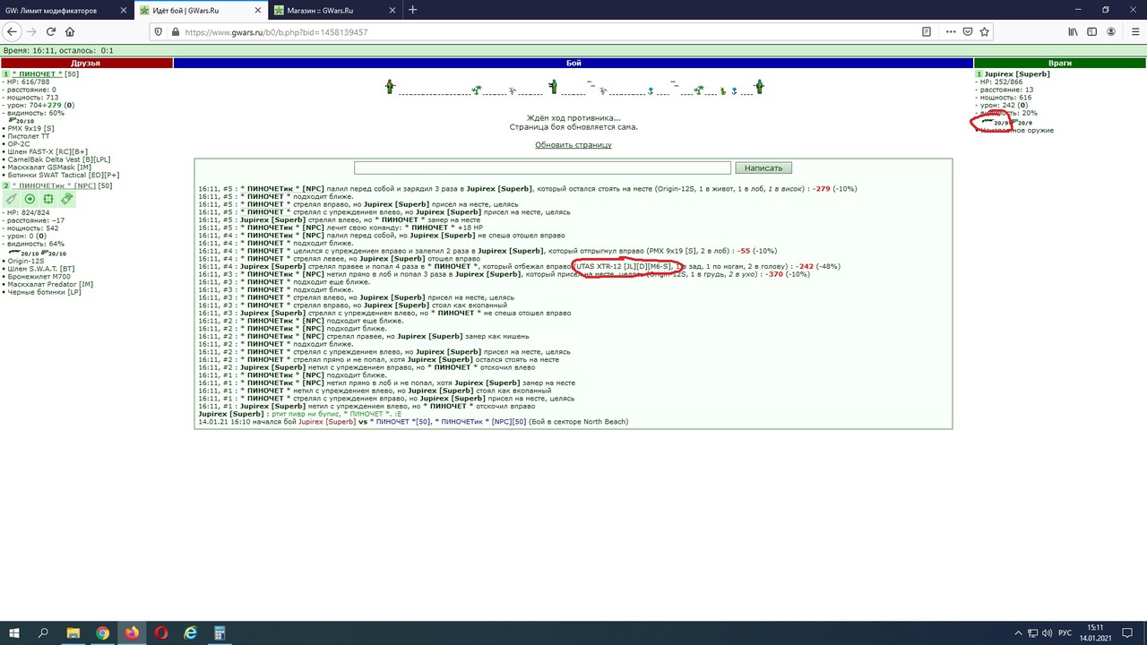
Task: Click 'Пистолет ТТ' equipment entry
Action: (x=29, y=136)
